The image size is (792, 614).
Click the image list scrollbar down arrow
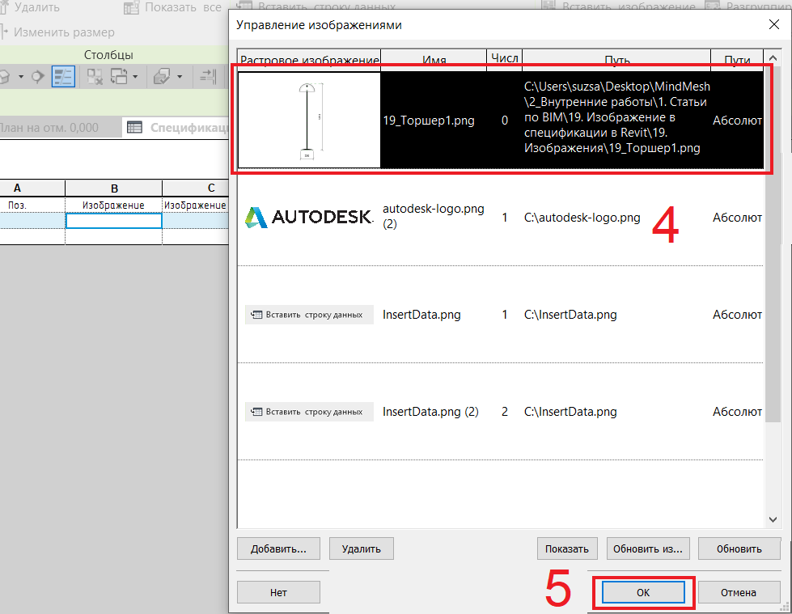point(773,519)
